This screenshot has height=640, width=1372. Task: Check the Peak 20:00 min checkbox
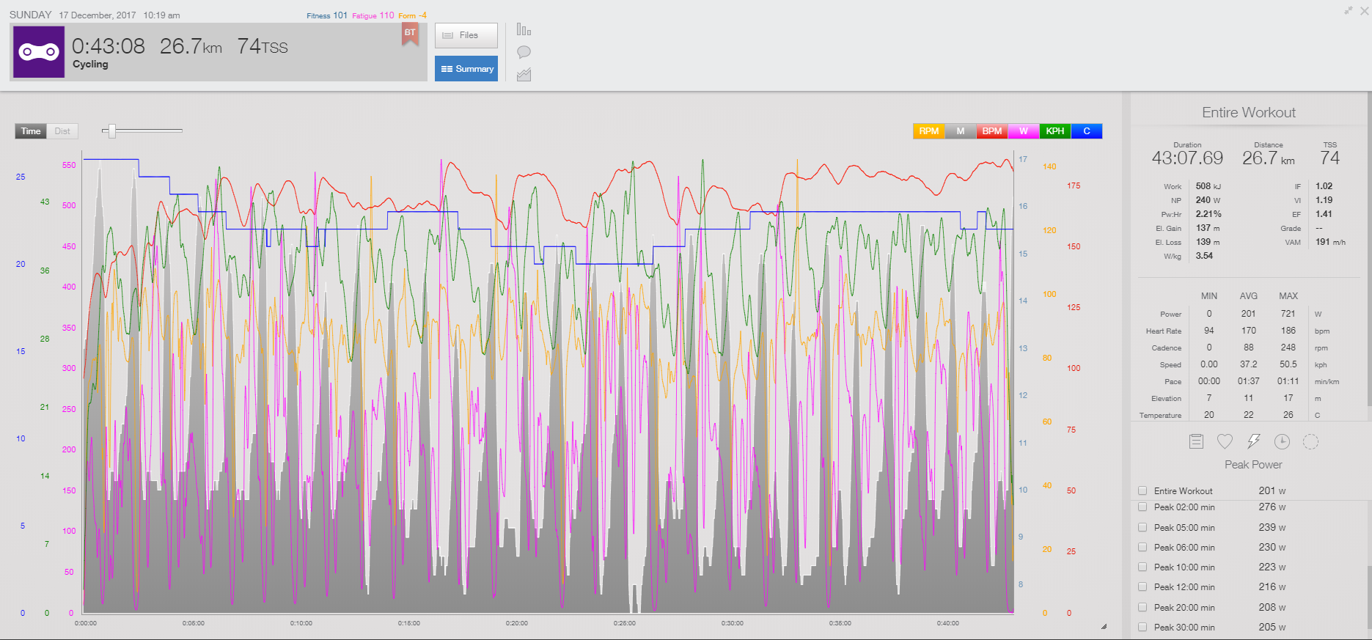click(1142, 607)
